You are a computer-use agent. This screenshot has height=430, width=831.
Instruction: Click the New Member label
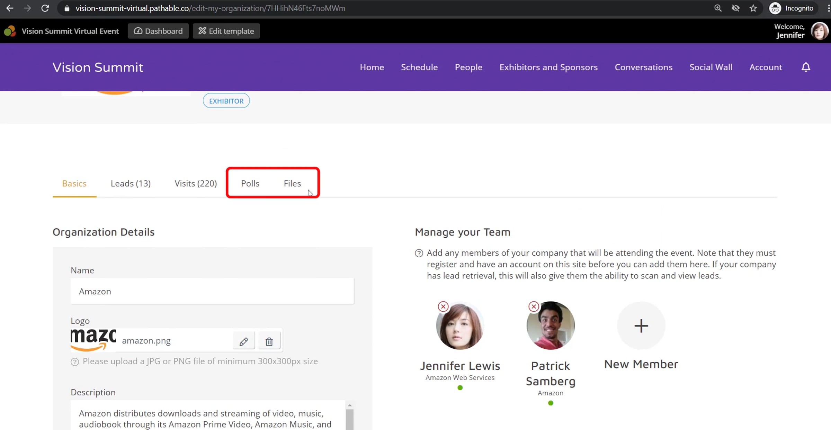coord(641,364)
